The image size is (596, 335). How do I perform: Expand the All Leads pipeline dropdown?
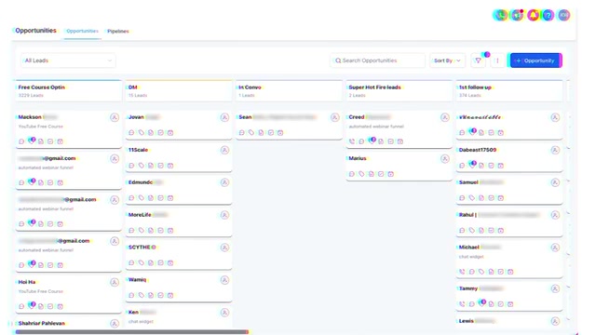[68, 60]
